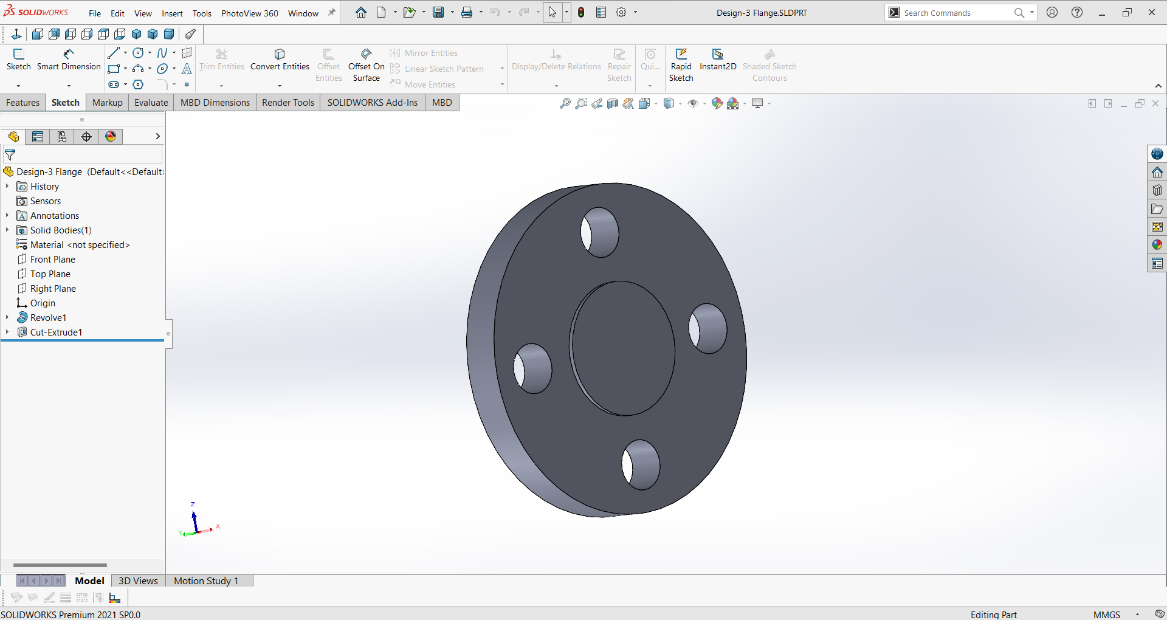Click the Sketch button

tap(18, 60)
